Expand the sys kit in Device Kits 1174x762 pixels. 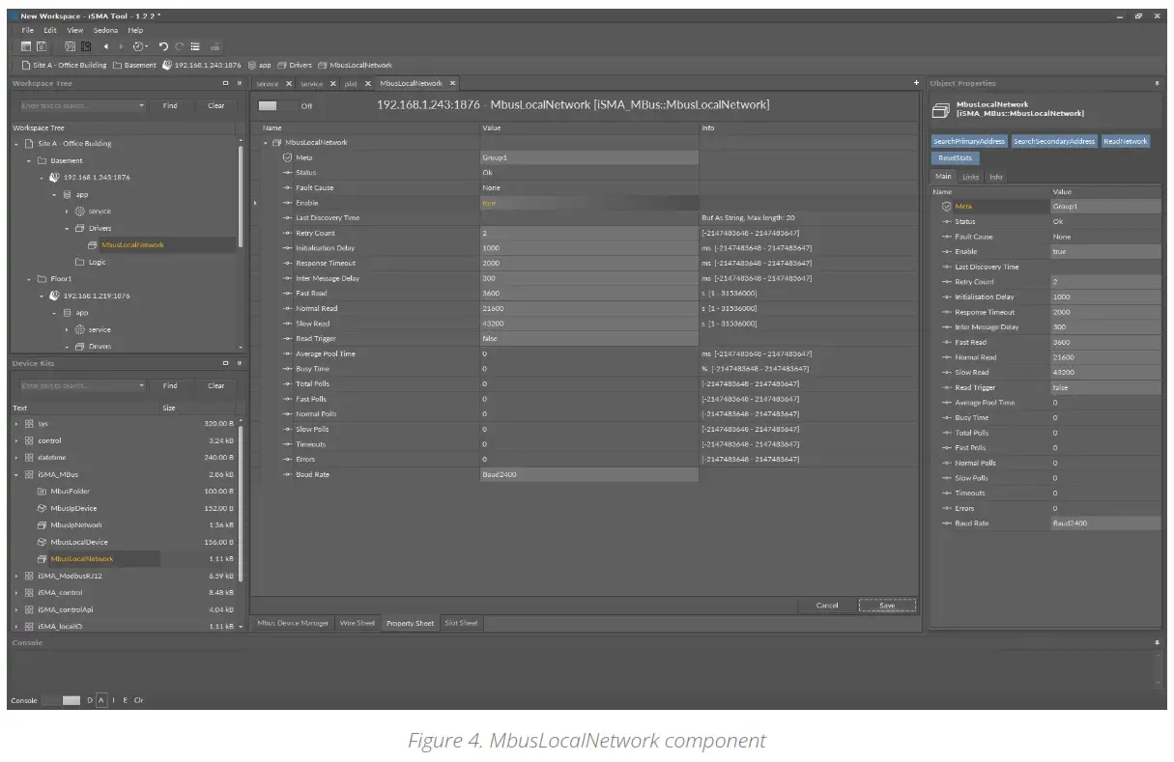tap(16, 424)
